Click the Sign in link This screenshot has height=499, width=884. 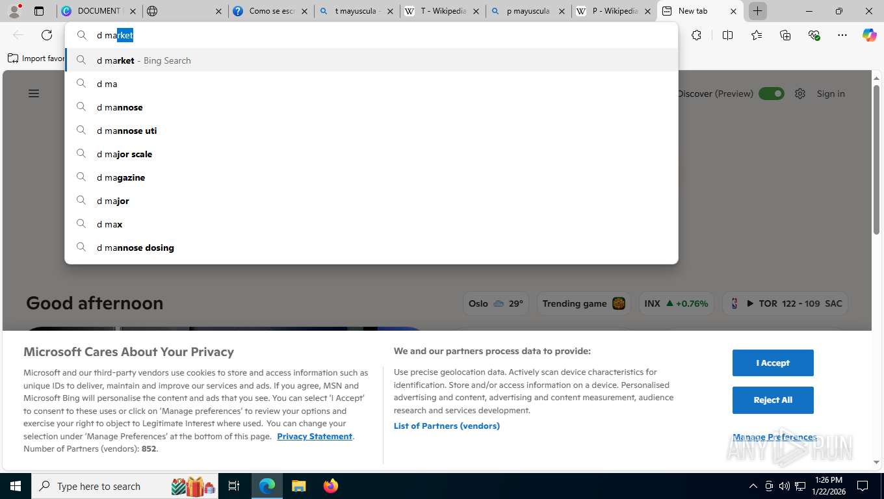[x=831, y=94]
